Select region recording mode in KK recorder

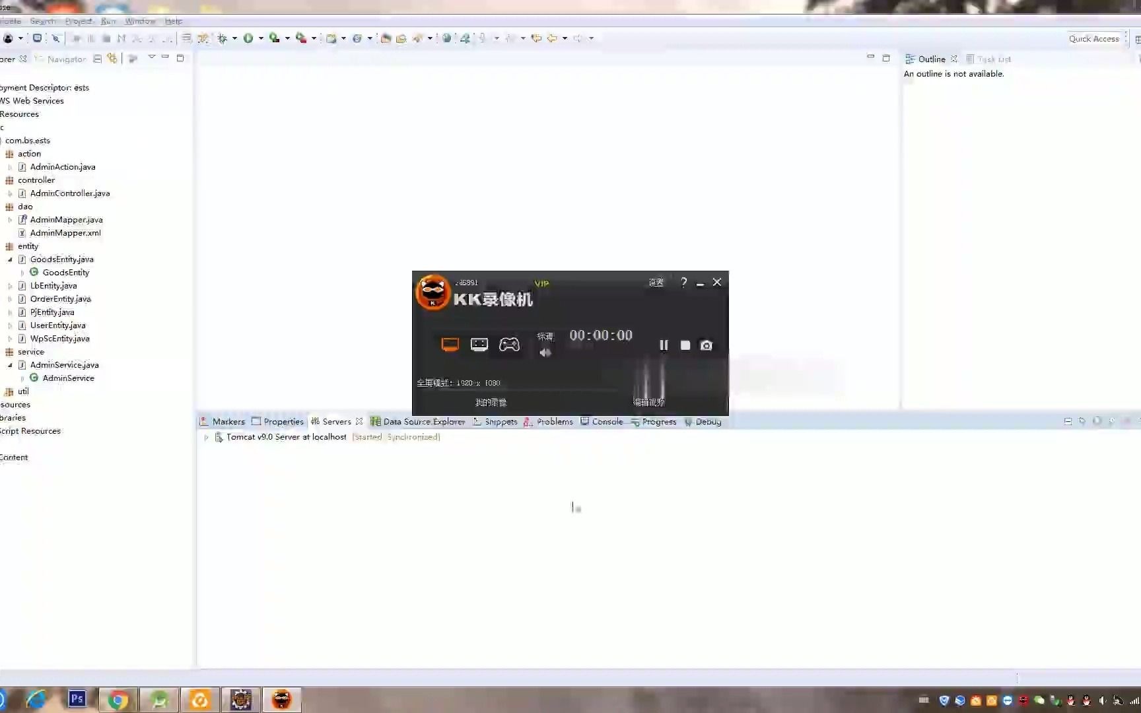pyautogui.click(x=479, y=345)
